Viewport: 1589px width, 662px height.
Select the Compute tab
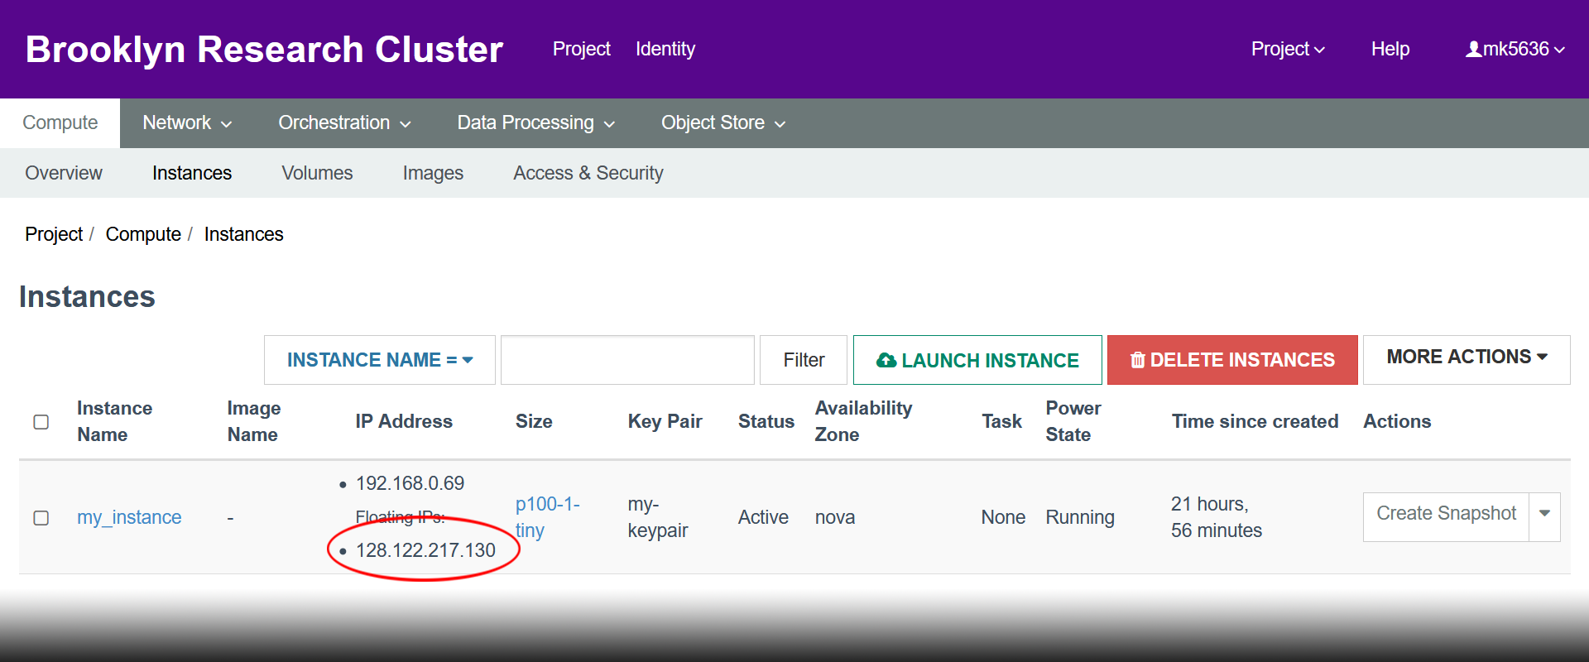(60, 123)
